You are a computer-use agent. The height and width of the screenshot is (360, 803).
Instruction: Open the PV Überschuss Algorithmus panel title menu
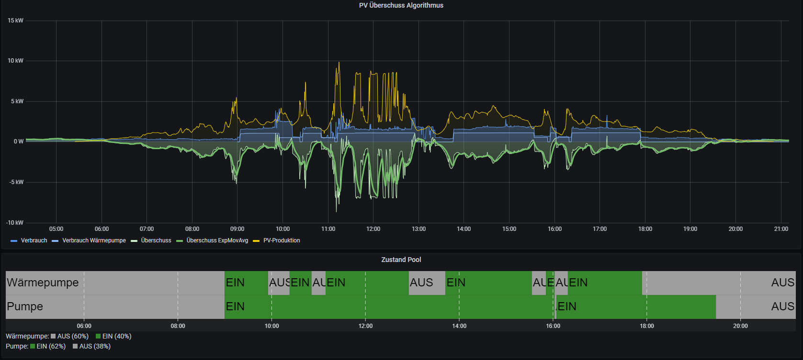click(401, 5)
